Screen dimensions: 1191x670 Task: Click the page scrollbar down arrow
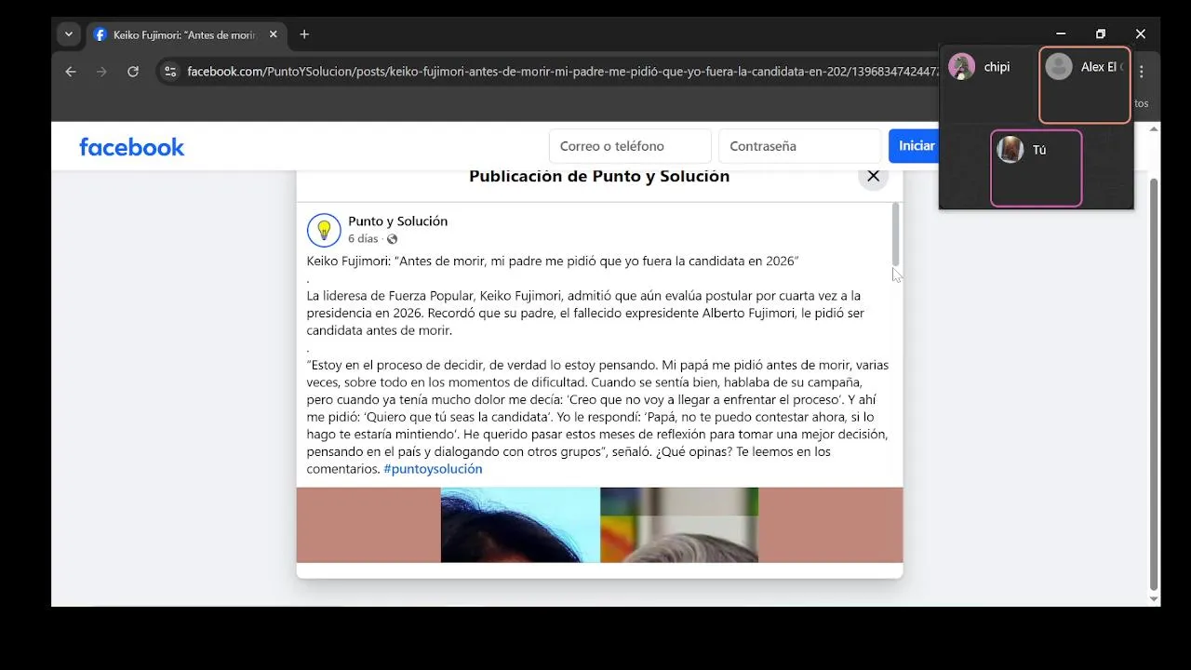1154,599
